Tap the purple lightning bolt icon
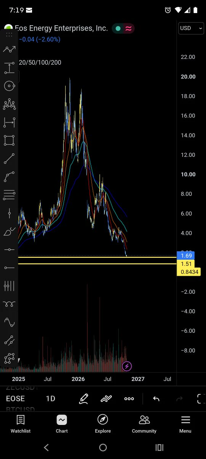Viewport: 206px width, 459px height. point(127,366)
